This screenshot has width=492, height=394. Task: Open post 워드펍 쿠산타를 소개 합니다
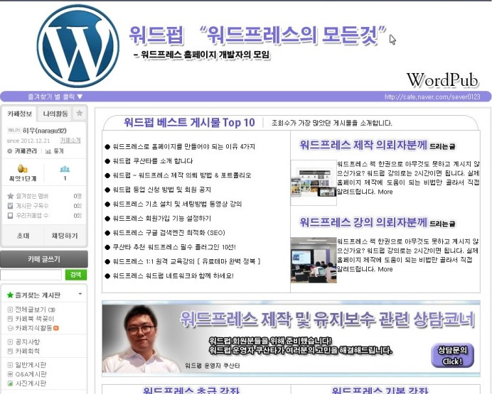152,161
